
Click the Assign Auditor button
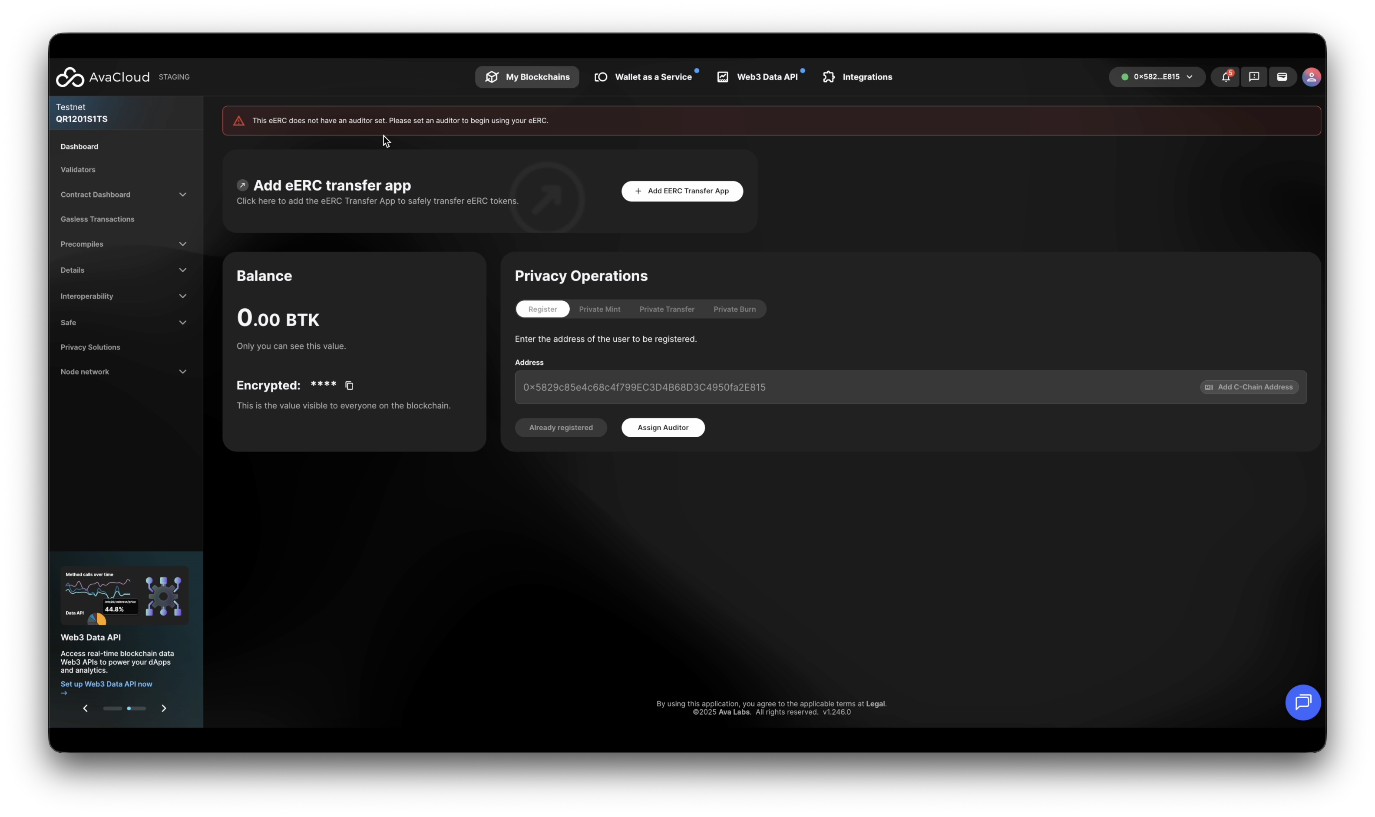(x=662, y=427)
